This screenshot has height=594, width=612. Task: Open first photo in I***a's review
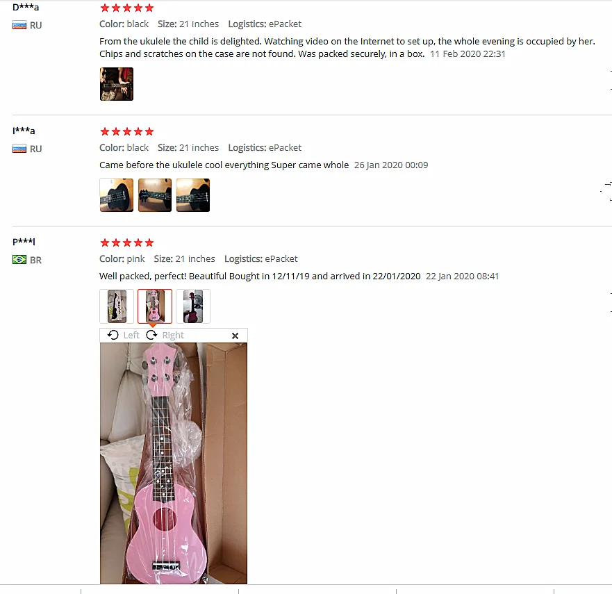tap(116, 195)
